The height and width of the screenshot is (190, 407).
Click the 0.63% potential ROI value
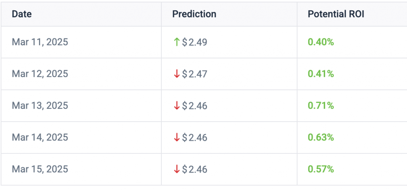click(321, 138)
